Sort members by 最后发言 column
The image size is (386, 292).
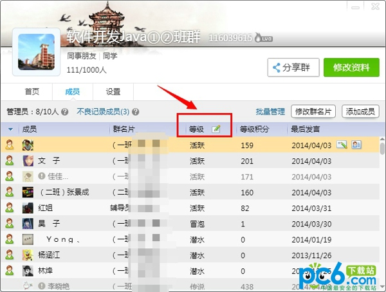(308, 129)
